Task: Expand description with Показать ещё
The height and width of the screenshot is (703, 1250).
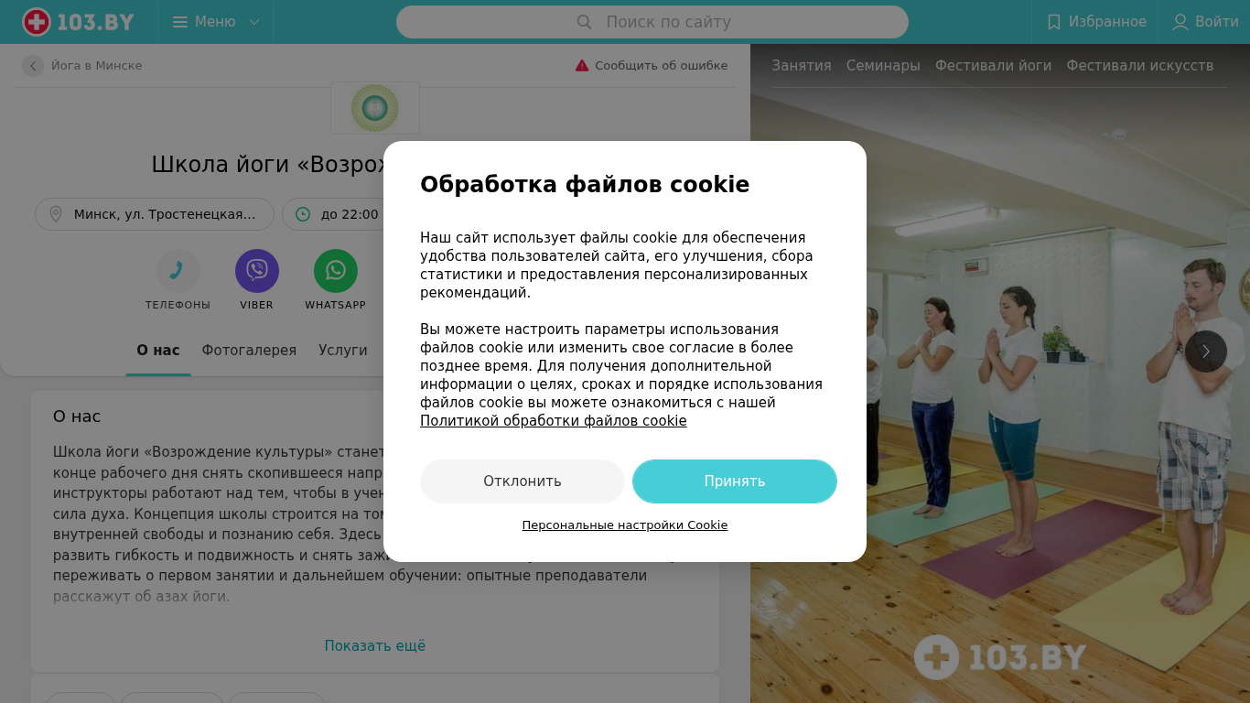Action: [375, 646]
